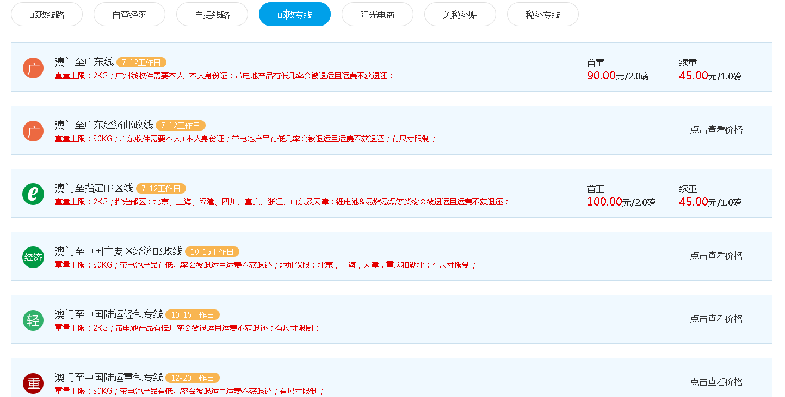Click the 澳门至指定邮区线 route title
The width and height of the screenshot is (785, 397).
pos(94,188)
